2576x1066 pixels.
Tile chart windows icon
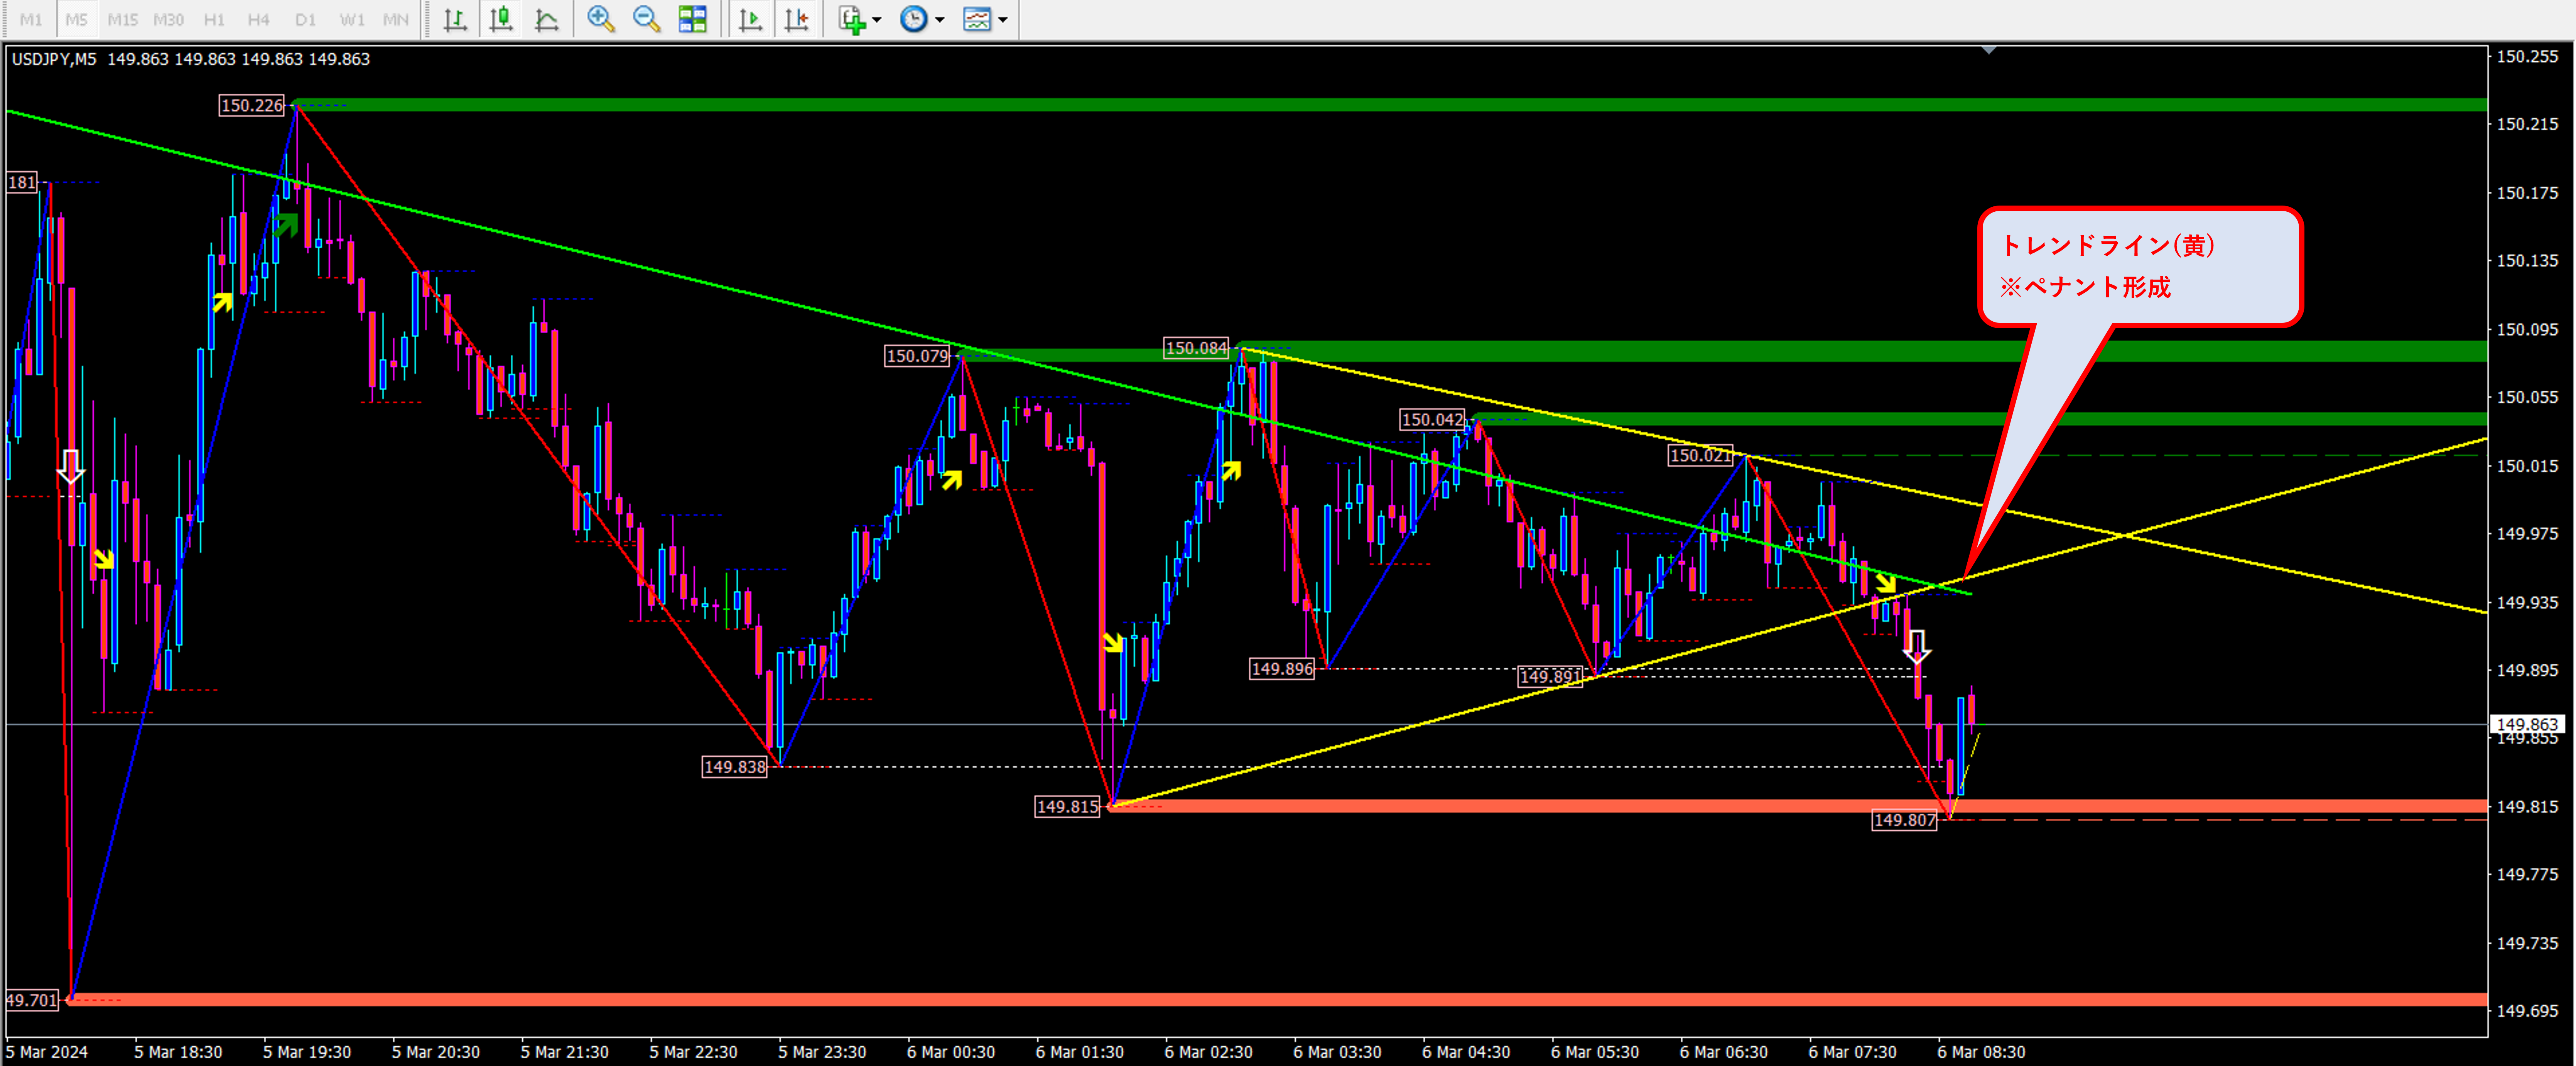(x=692, y=18)
